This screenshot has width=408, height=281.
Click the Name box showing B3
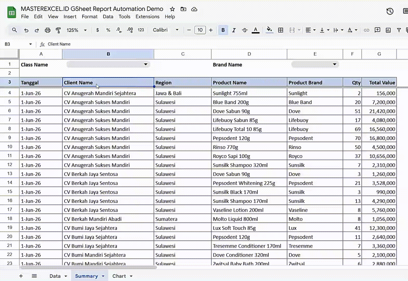[18, 44]
